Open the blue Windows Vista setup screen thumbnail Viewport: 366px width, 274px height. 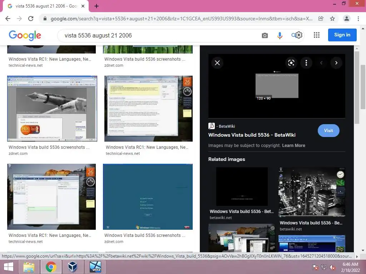pos(148,197)
